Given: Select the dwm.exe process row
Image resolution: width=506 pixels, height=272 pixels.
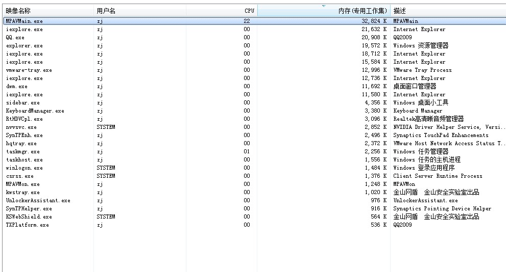Looking at the screenshot, I should (17, 87).
